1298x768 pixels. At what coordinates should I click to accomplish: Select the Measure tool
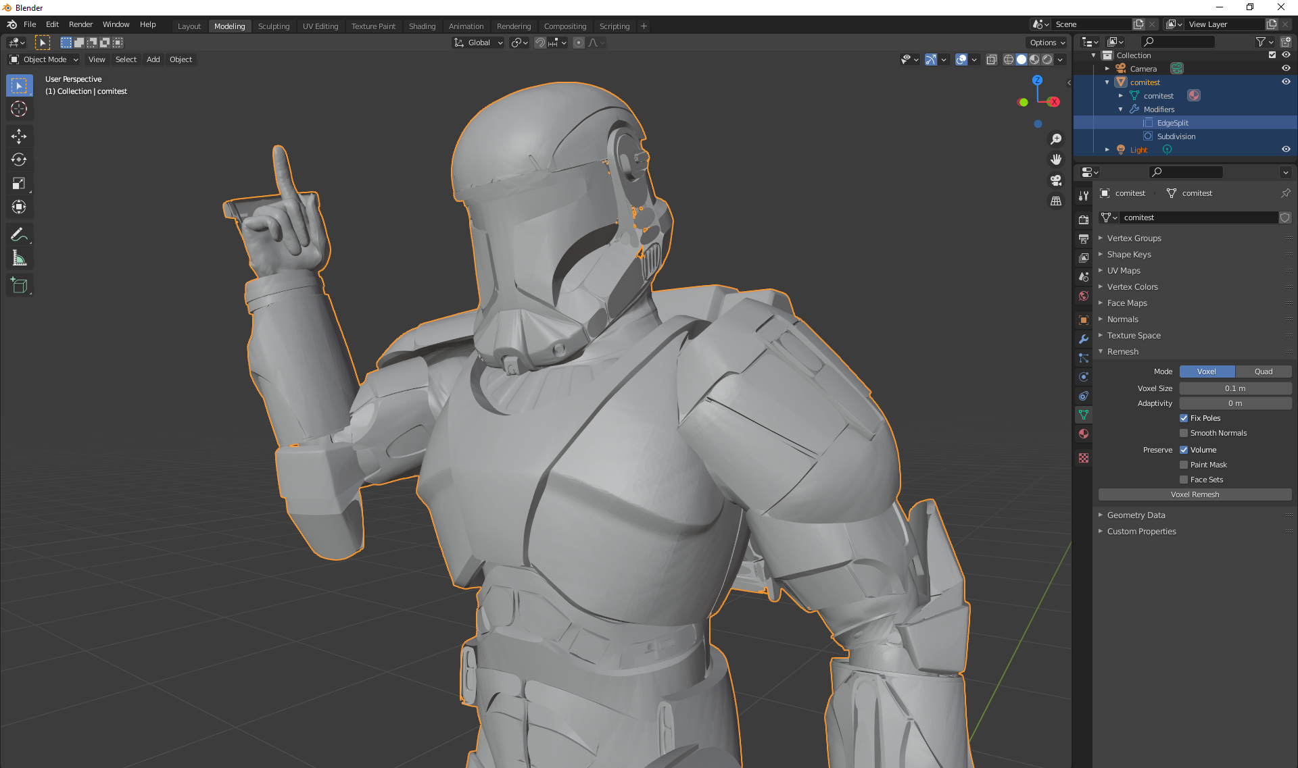coord(19,258)
